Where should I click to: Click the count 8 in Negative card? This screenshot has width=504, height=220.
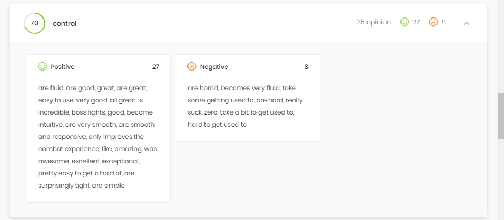pos(306,67)
